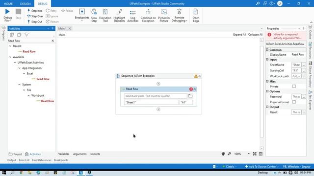Open the user account avatar

[280, 3]
